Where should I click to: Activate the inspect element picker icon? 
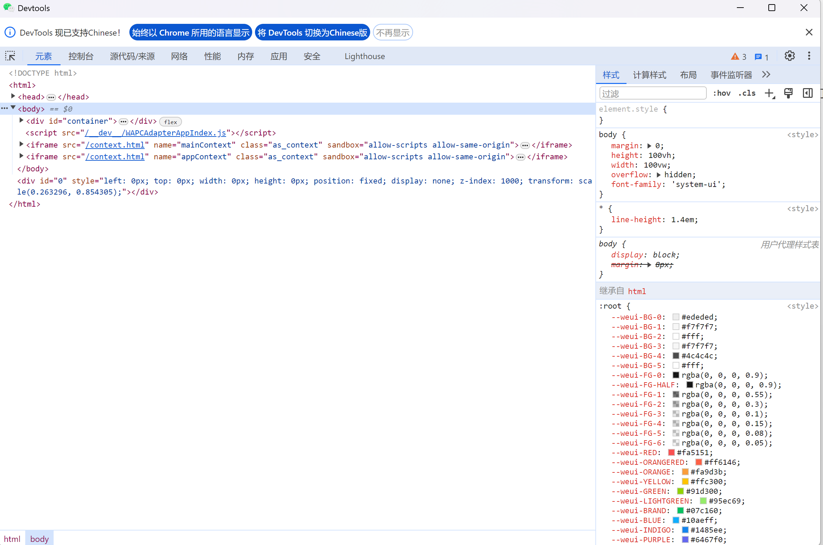click(10, 56)
